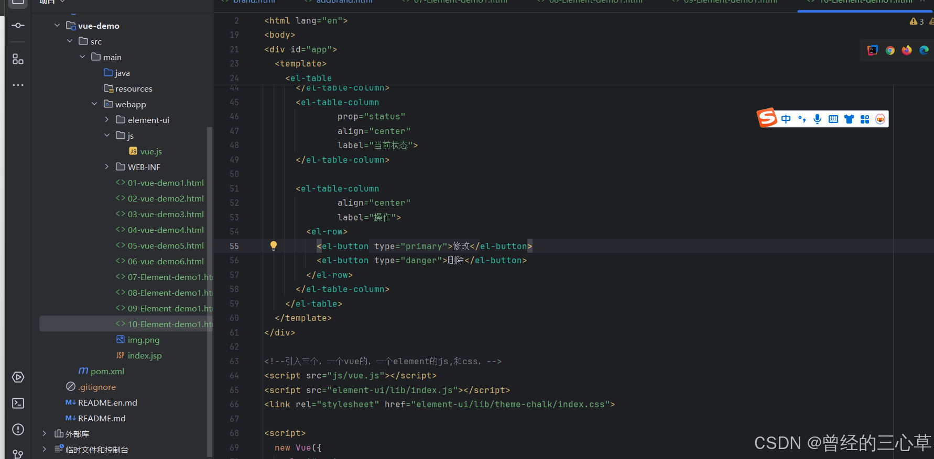The width and height of the screenshot is (934, 459).
Task: Open the Commit tool window icon
Action: pos(18,25)
